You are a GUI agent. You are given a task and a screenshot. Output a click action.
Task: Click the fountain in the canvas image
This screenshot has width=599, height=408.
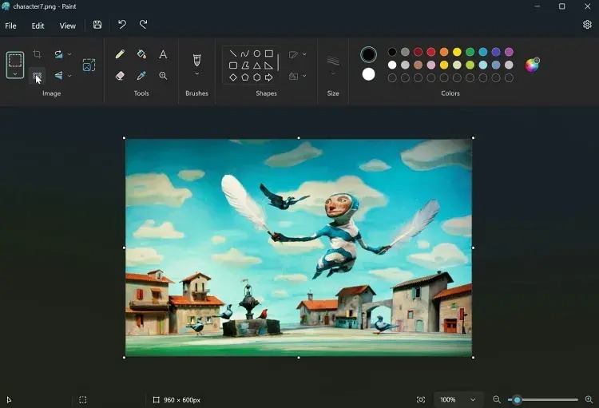tap(250, 310)
